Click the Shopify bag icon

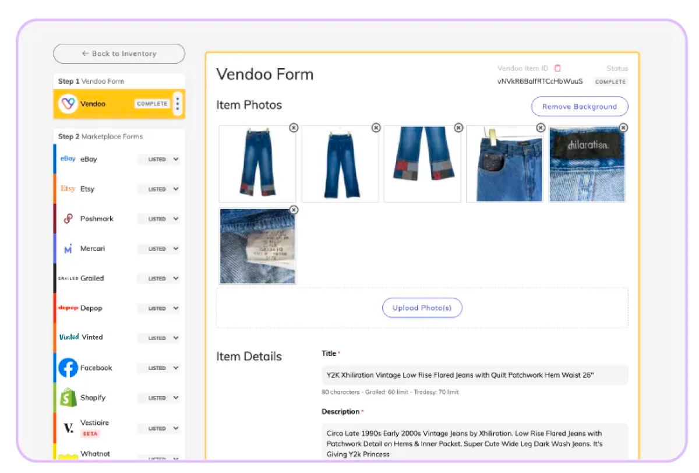coord(68,398)
